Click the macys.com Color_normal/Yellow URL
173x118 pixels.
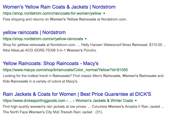pyautogui.click(x=65, y=70)
